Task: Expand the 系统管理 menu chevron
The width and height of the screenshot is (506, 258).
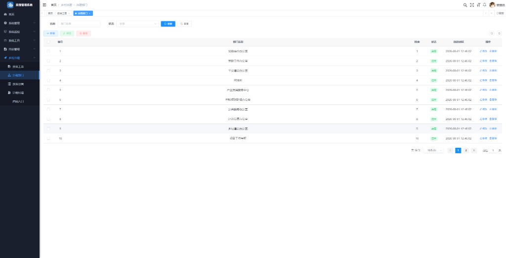Action: [x=34, y=23]
